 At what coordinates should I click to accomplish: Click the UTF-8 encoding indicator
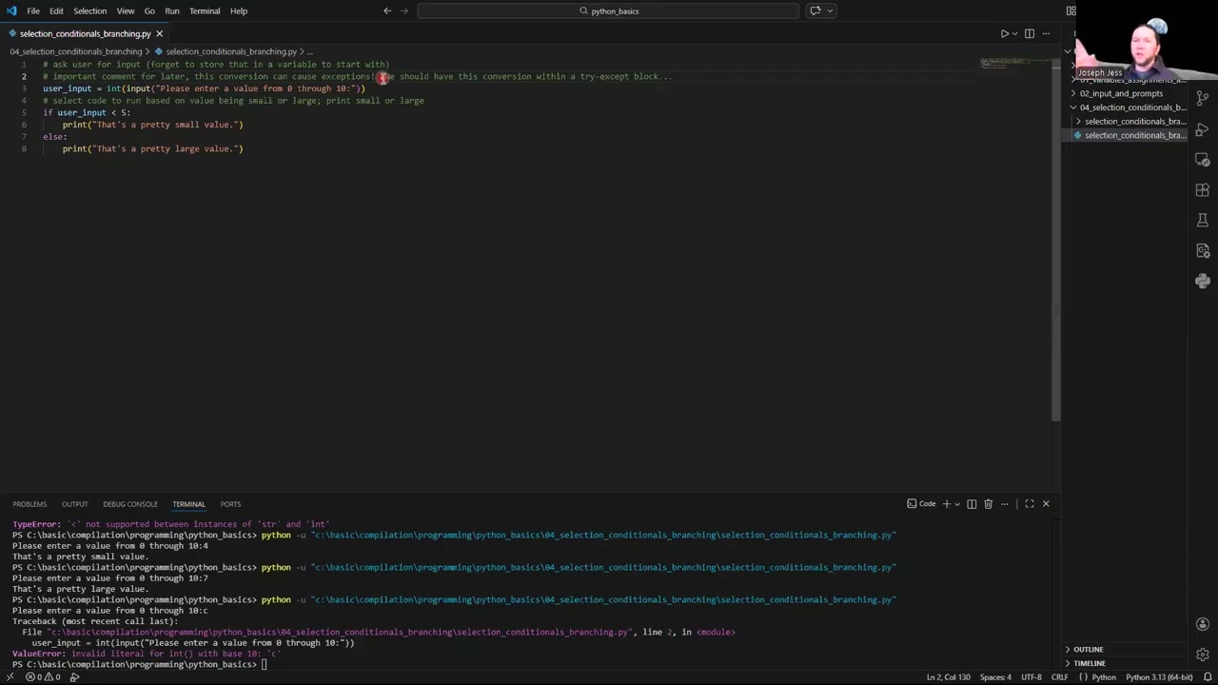(x=1031, y=677)
